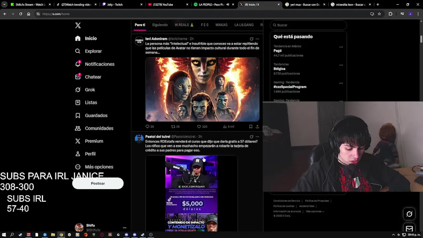Click the Postear button
This screenshot has height=238, width=423.
click(x=98, y=183)
